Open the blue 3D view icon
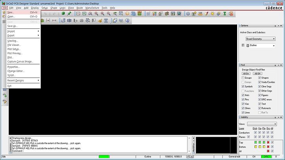The height and width of the screenshot is (160, 285). pos(133,13)
